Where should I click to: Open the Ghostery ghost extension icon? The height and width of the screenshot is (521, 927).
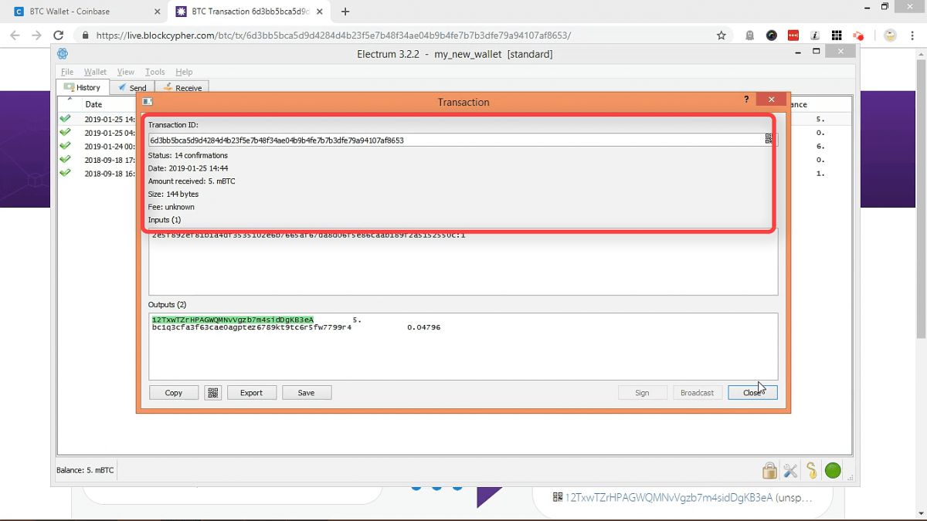[x=750, y=36]
